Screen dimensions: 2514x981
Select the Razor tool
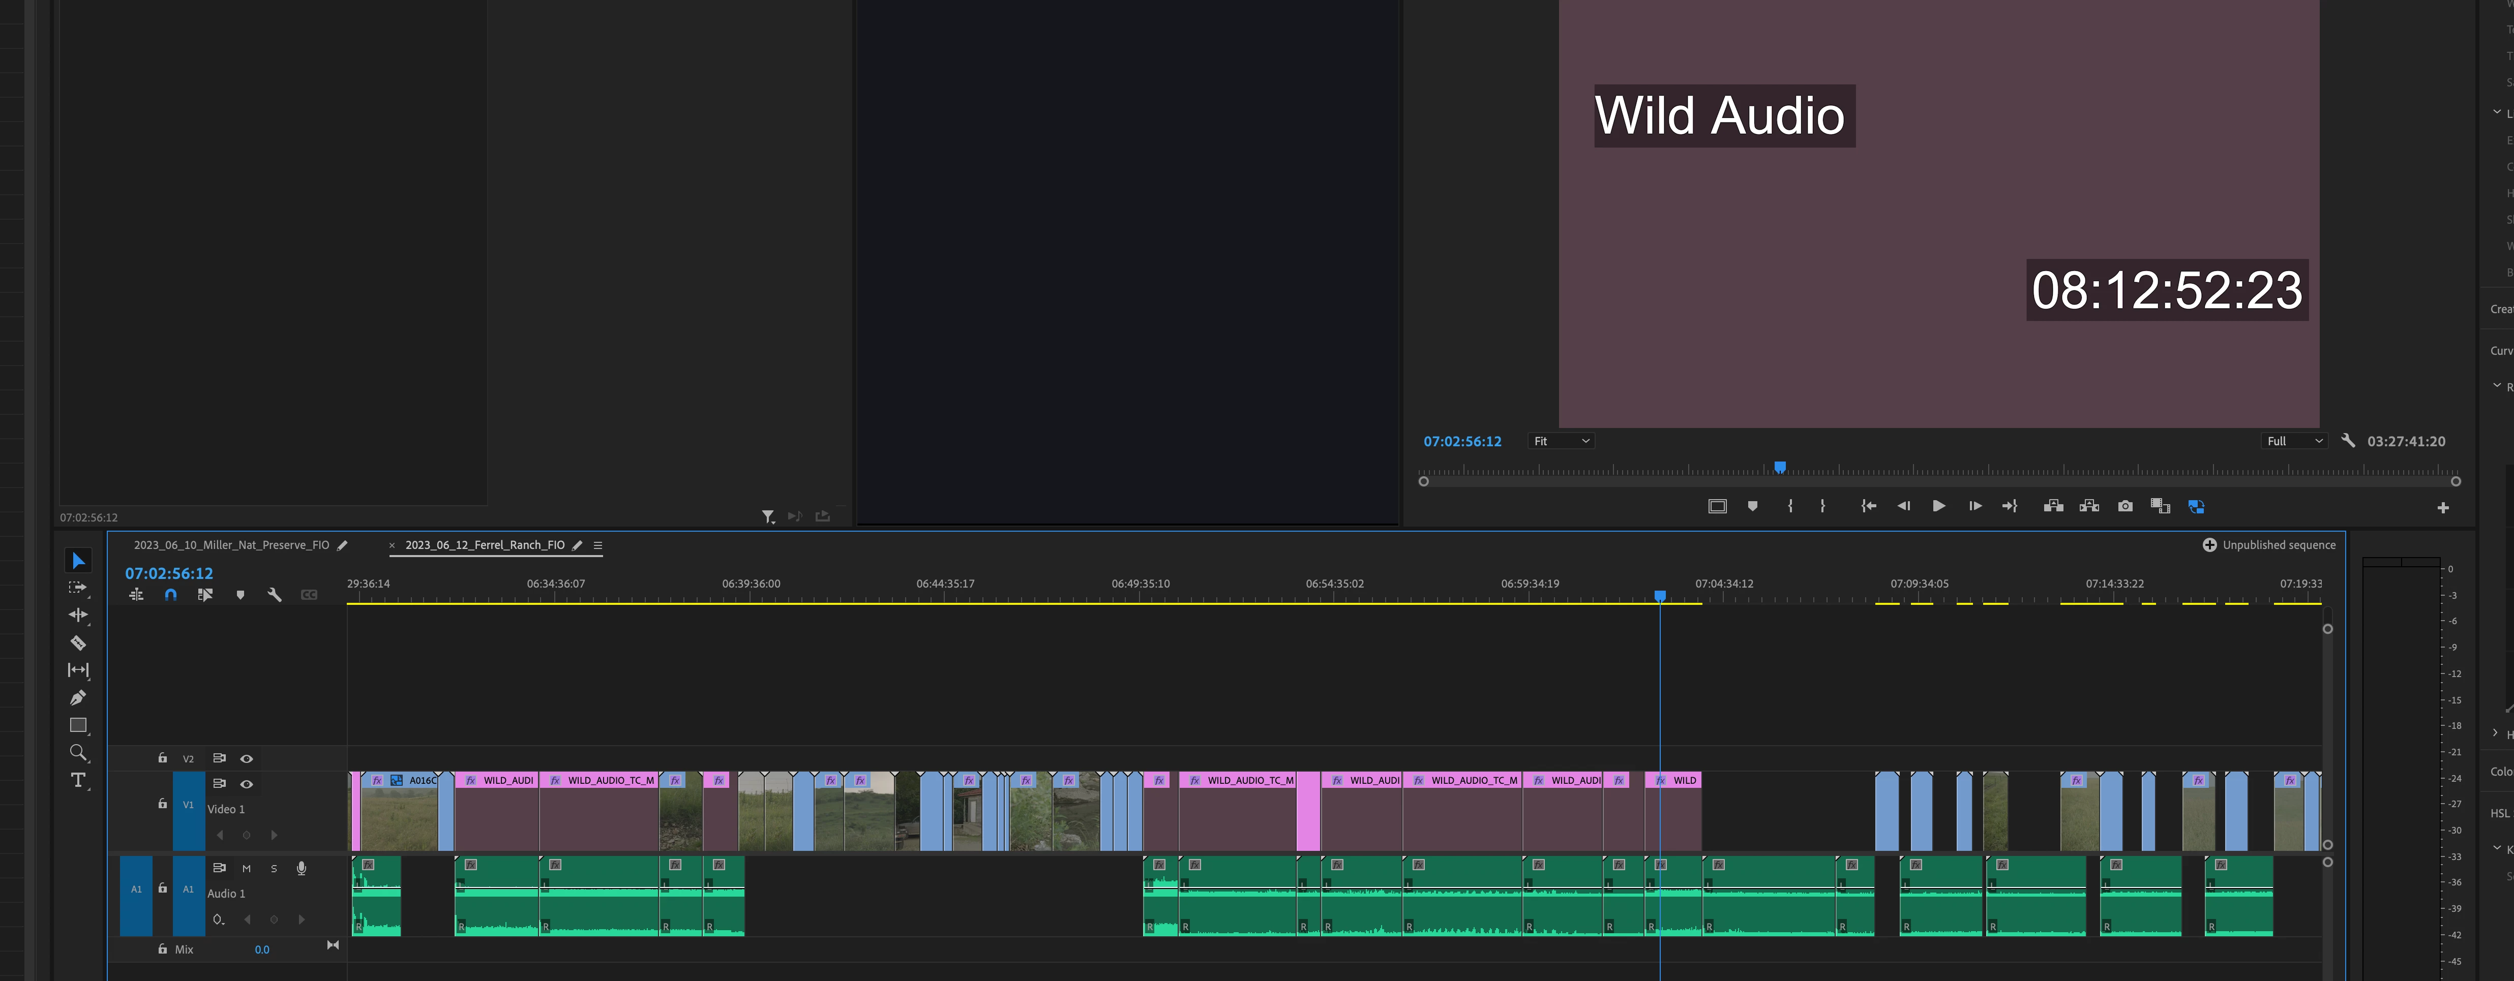(x=78, y=642)
